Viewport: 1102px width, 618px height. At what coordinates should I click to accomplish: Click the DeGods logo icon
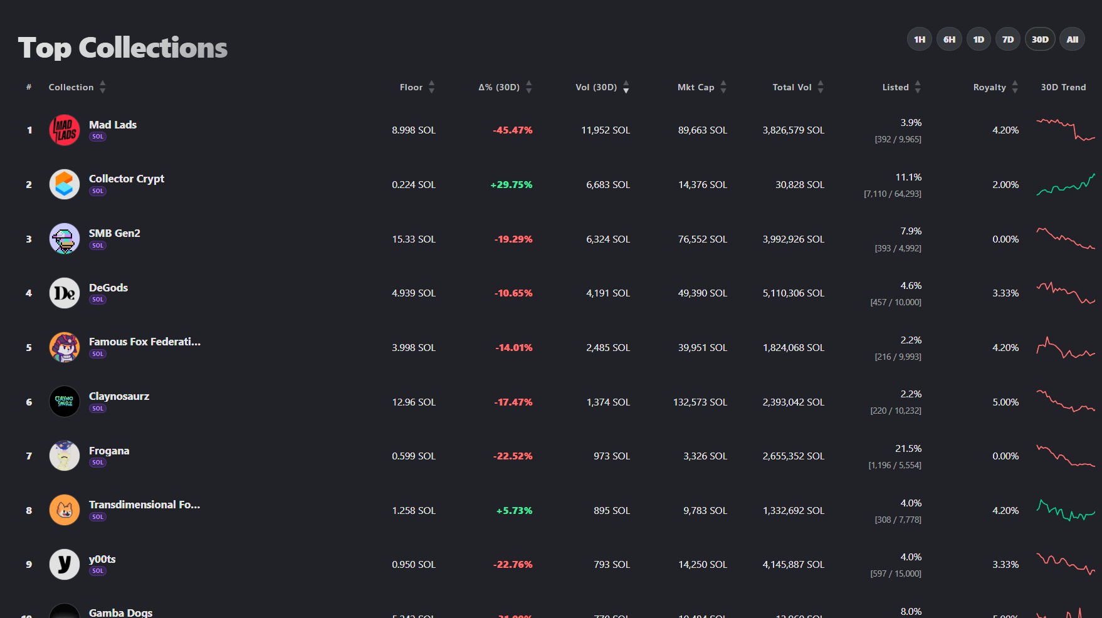tap(65, 293)
